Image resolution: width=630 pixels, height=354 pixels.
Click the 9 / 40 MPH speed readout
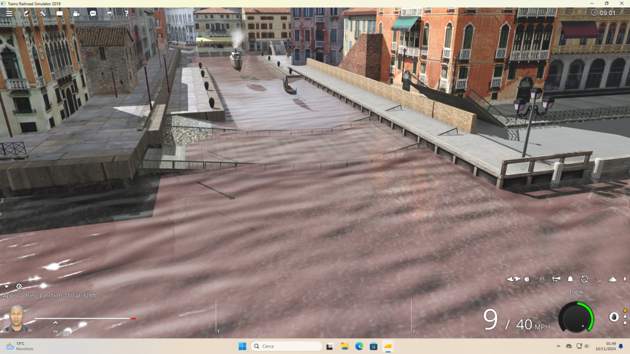point(517,321)
